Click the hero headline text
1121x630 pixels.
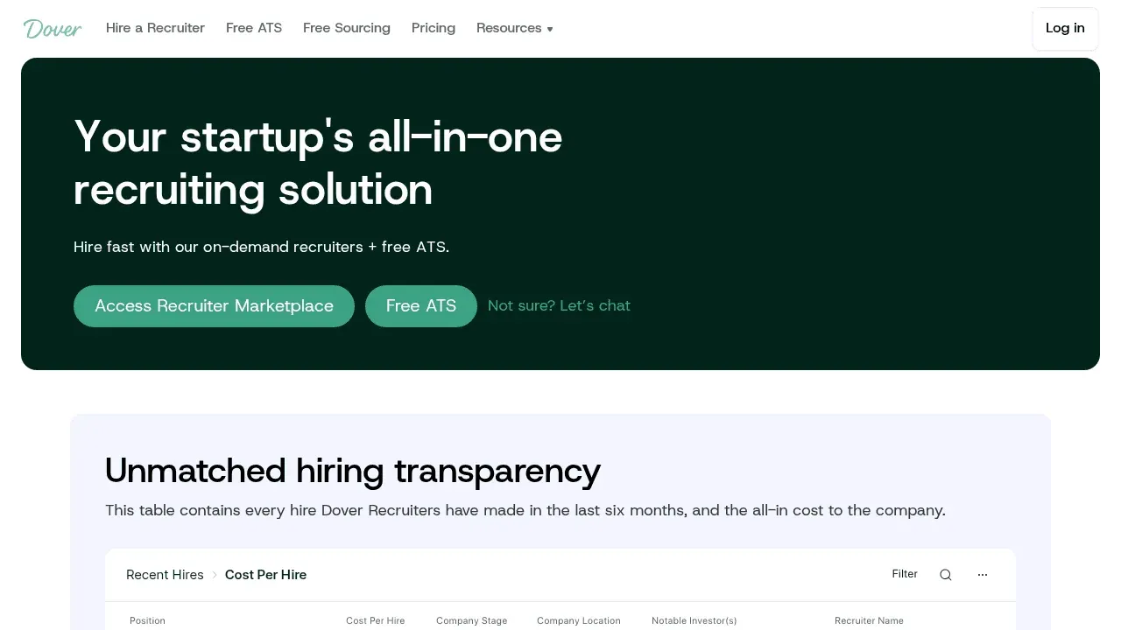click(318, 163)
